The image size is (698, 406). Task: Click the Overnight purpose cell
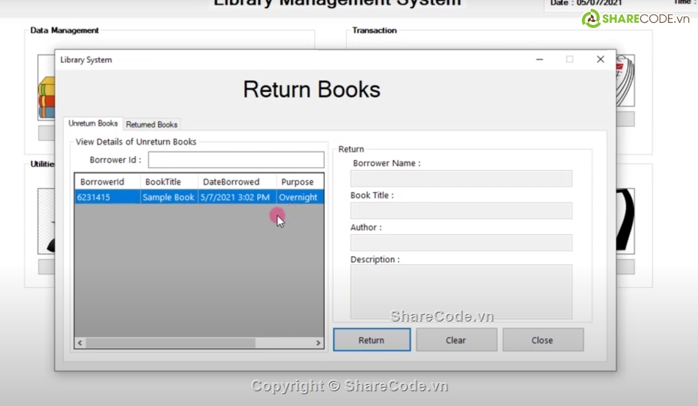pyautogui.click(x=299, y=197)
